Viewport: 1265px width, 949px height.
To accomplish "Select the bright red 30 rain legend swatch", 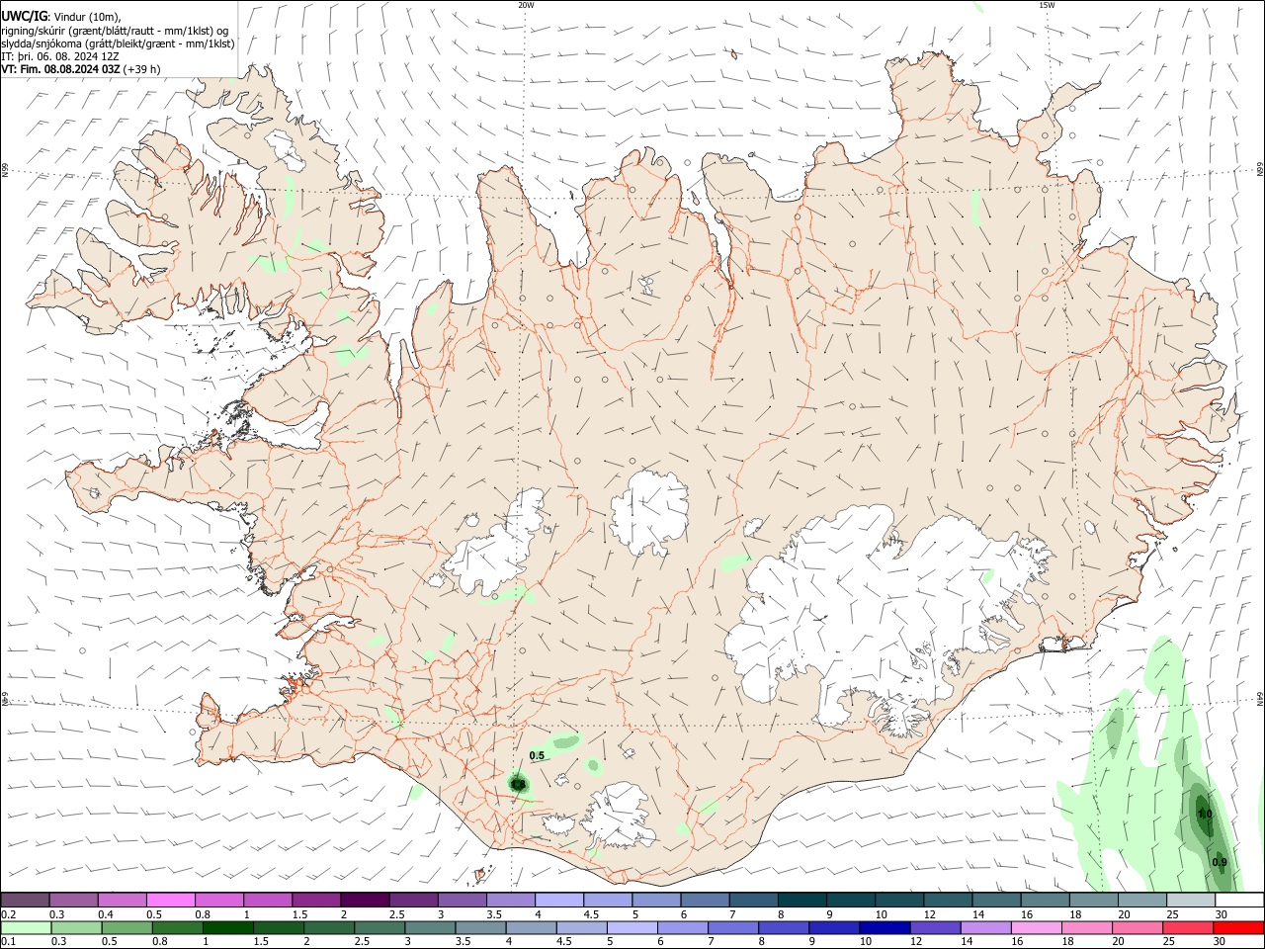I will click(1238, 928).
